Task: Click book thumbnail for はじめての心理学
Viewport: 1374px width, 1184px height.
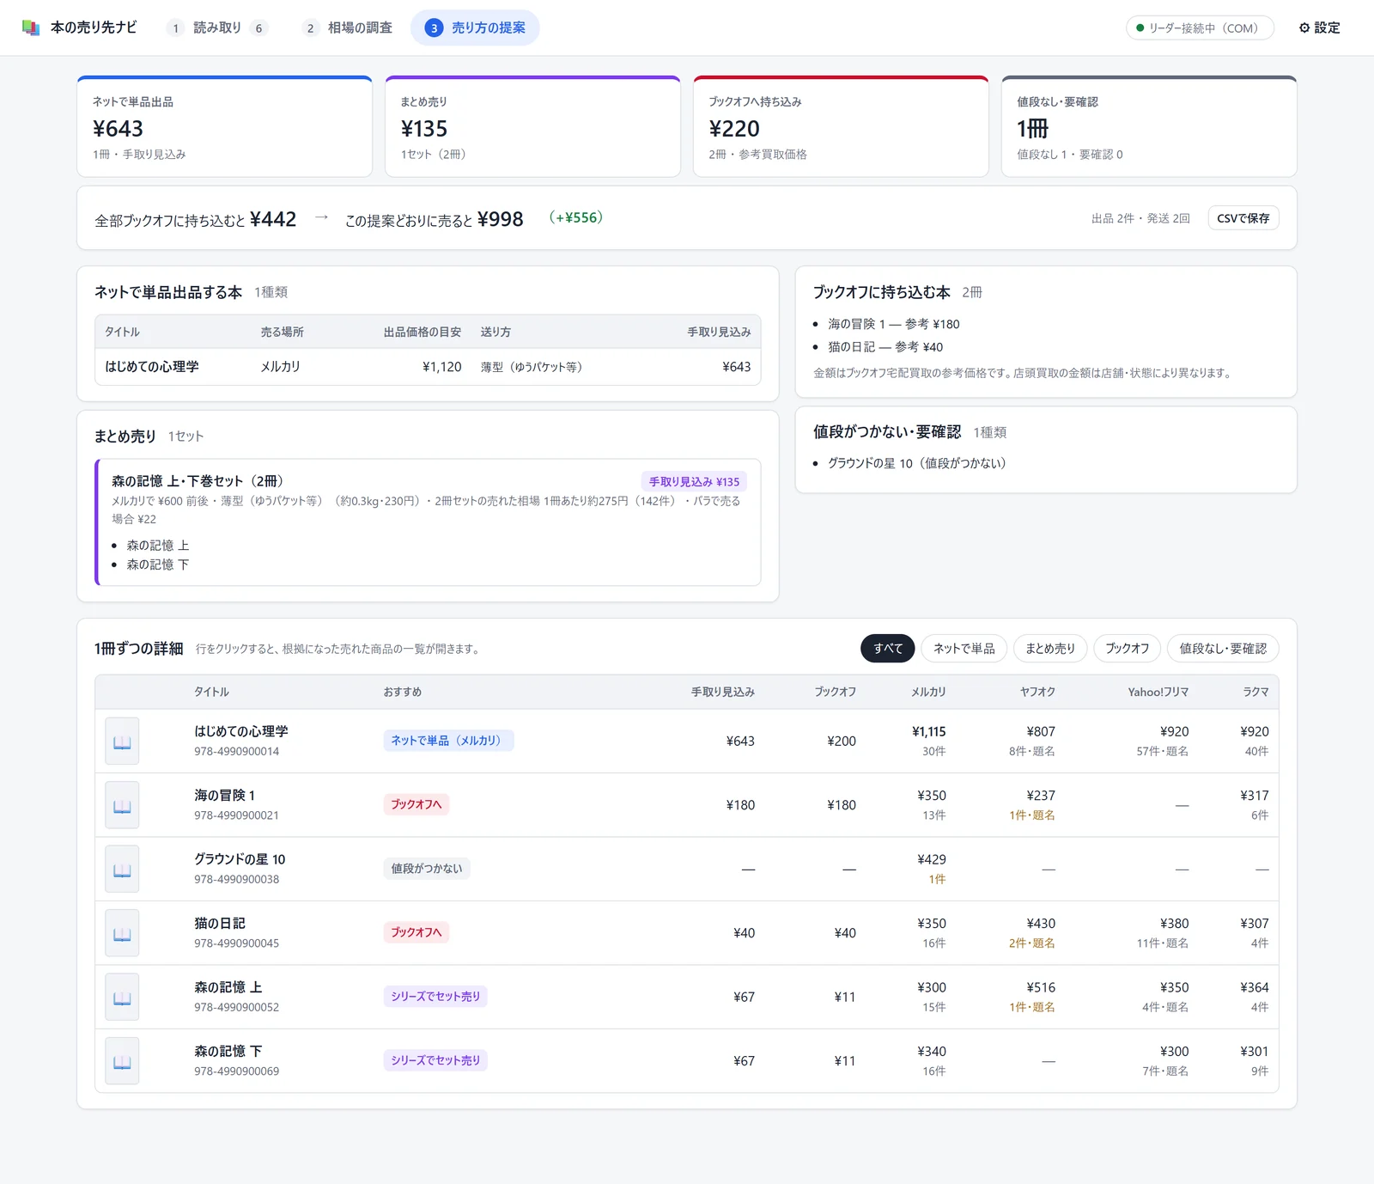Action: coord(122,742)
